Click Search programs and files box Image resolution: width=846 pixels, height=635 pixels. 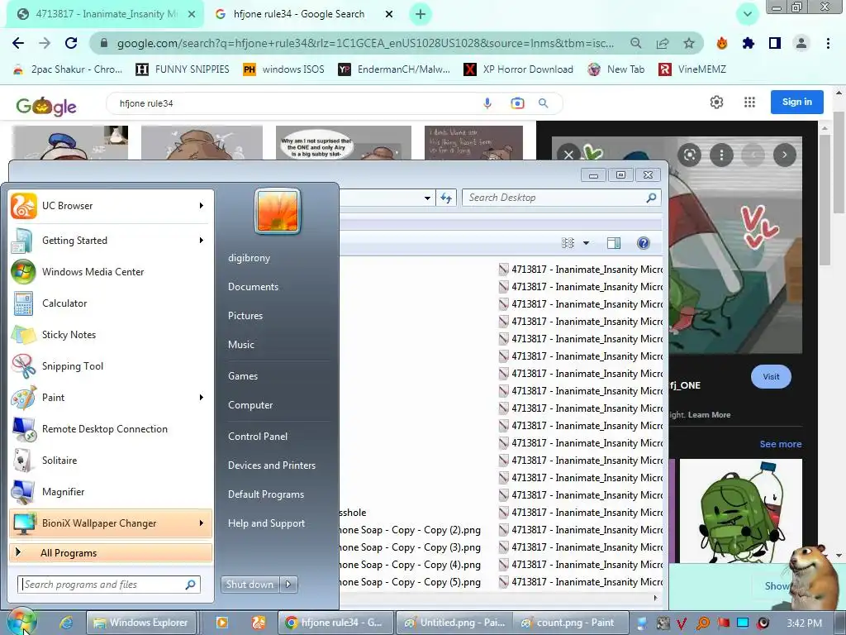coord(110,585)
